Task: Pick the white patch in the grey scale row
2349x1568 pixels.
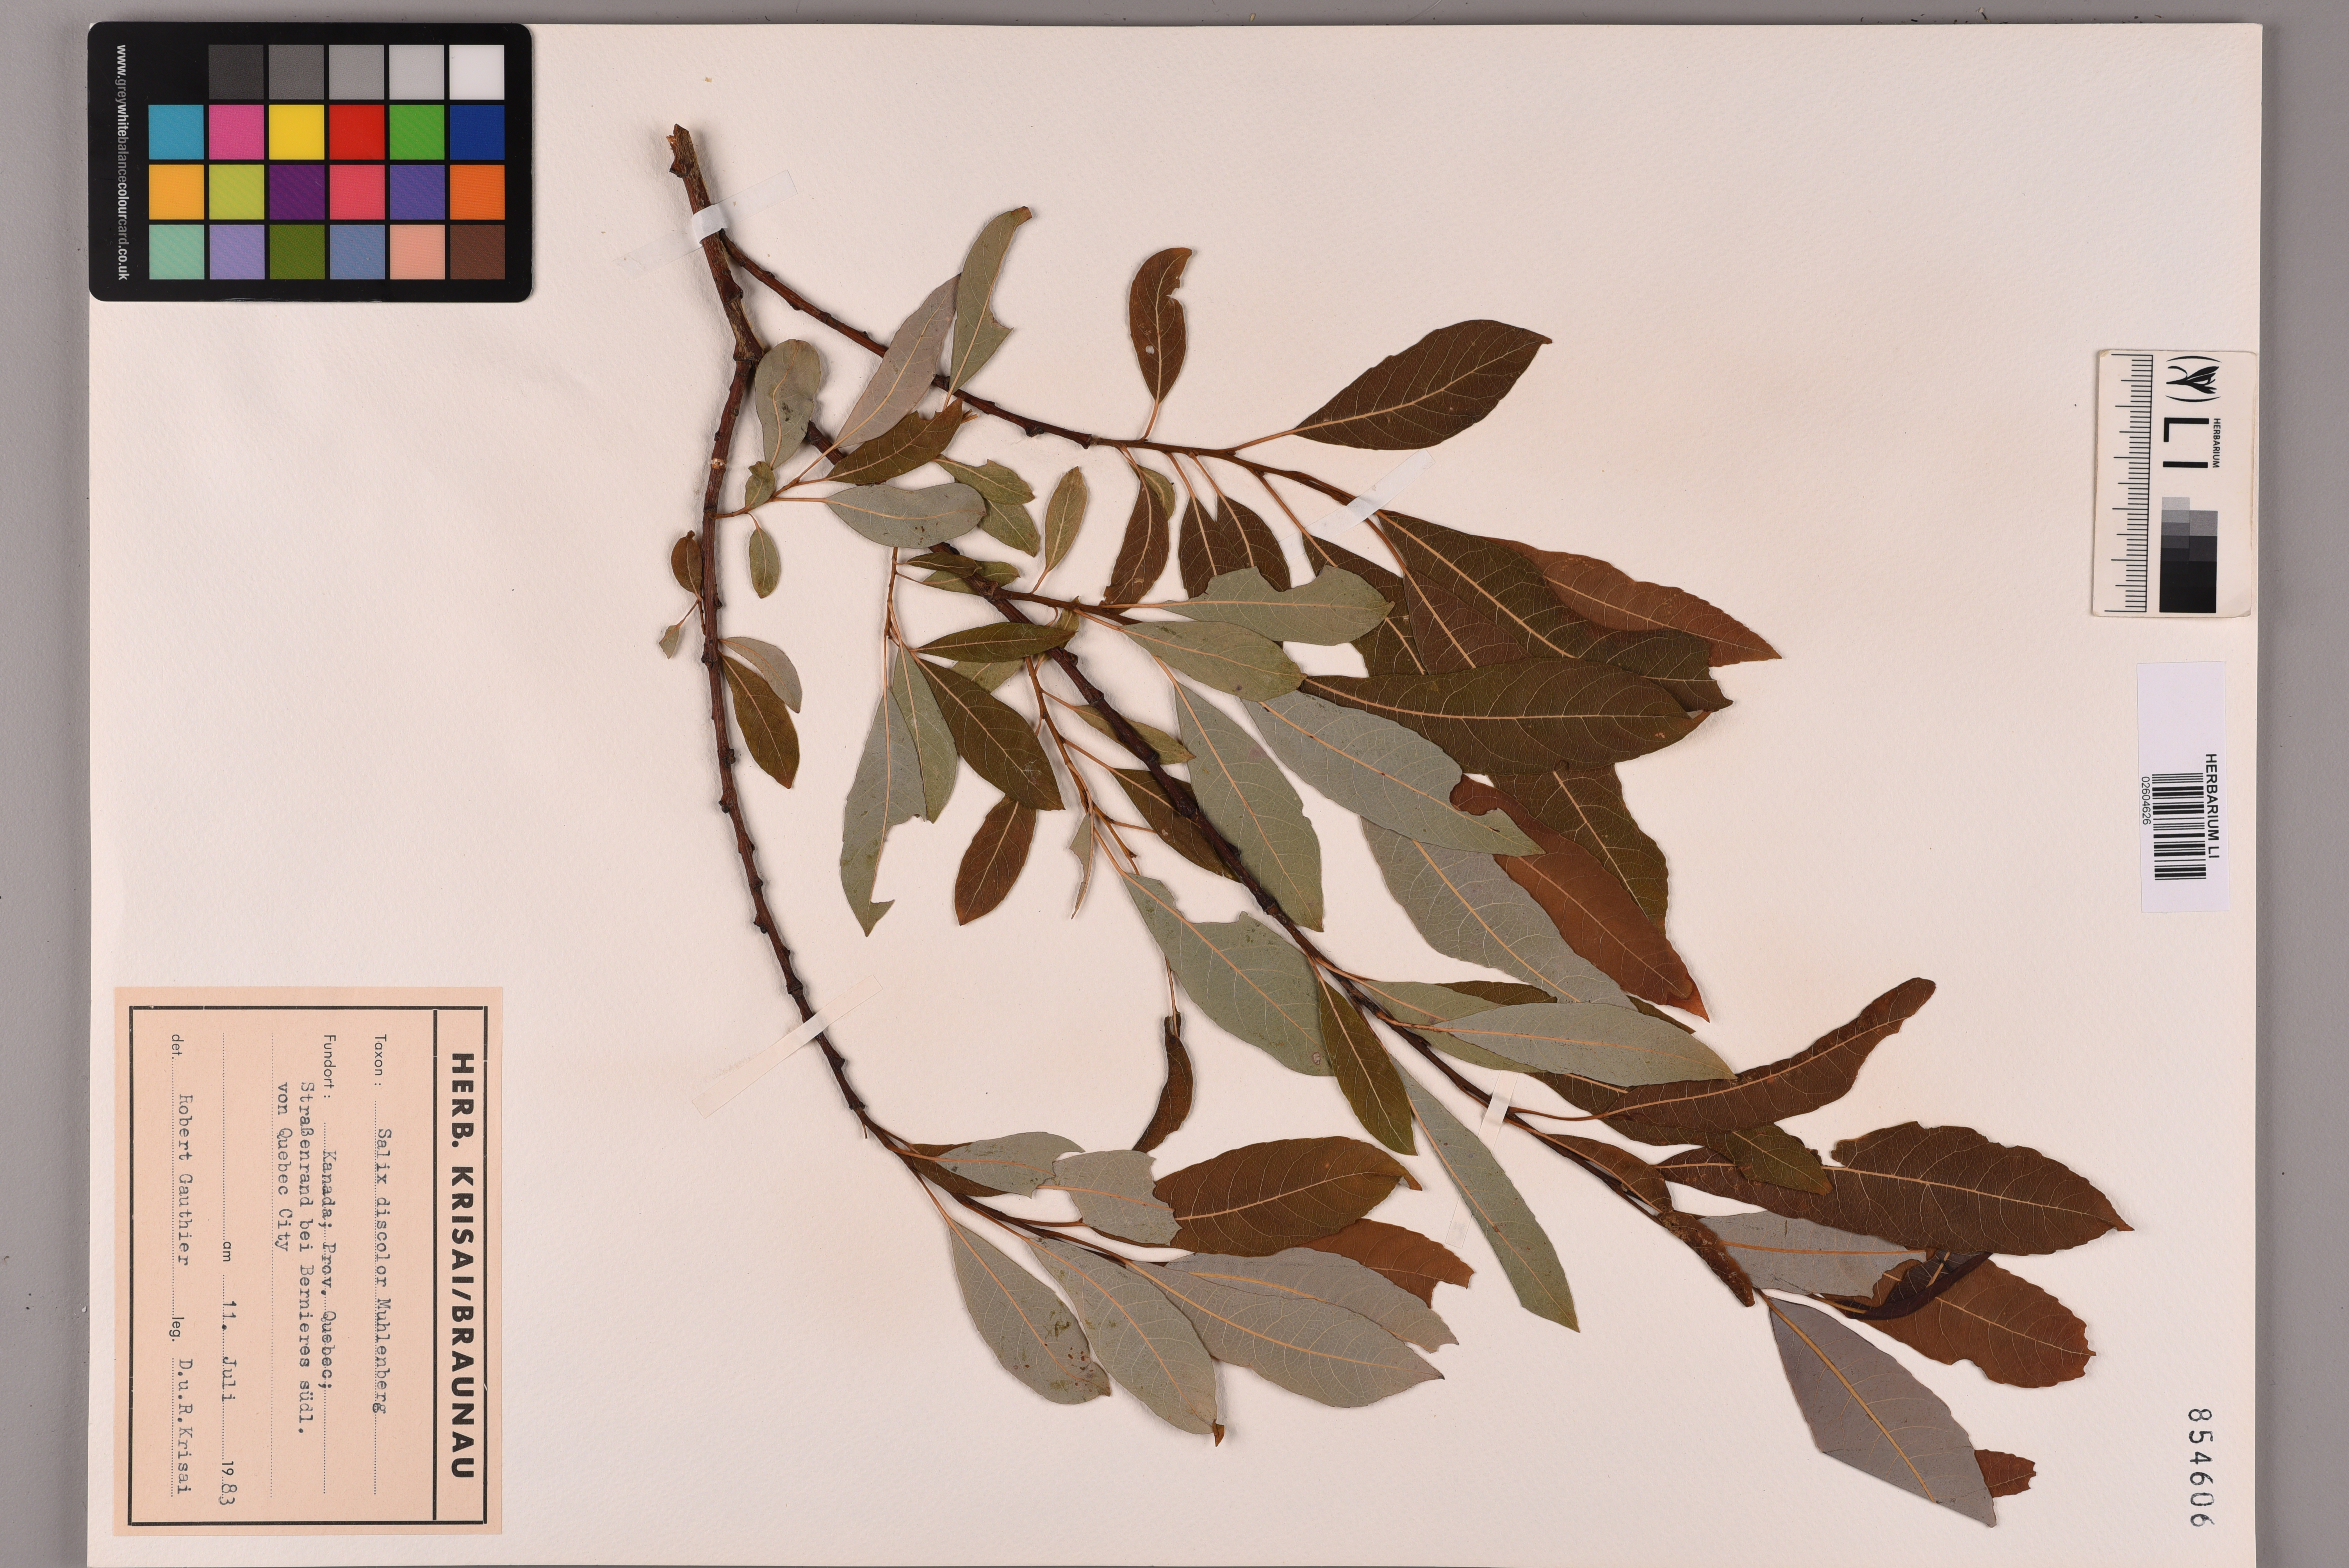Action: tap(477, 72)
